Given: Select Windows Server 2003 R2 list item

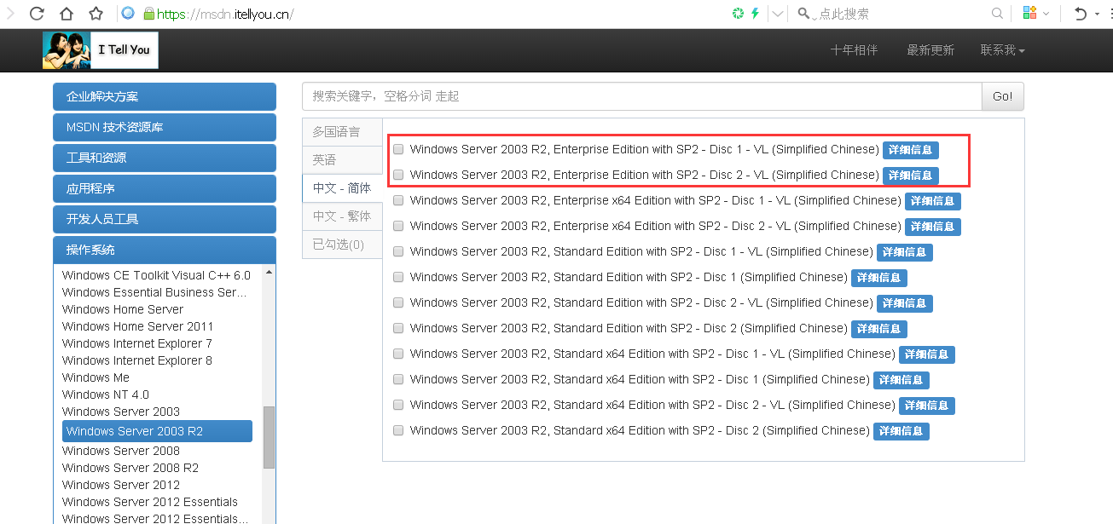Looking at the screenshot, I should [157, 431].
